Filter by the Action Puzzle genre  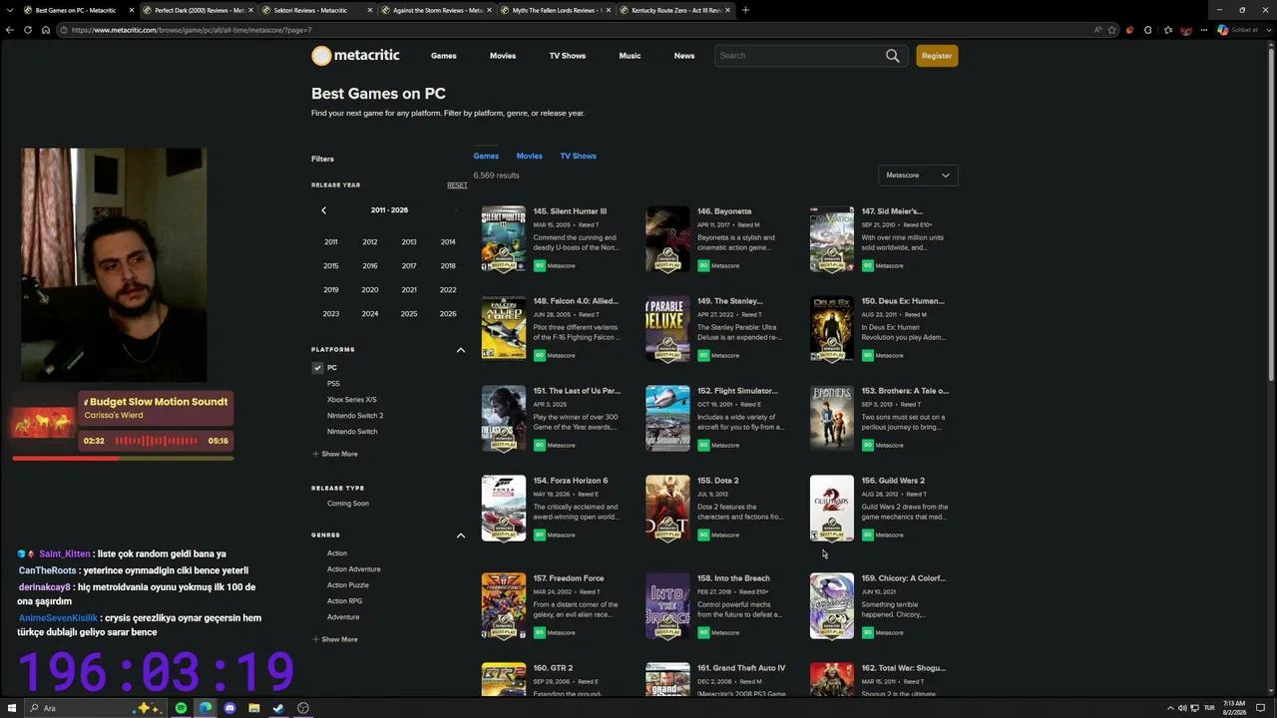348,585
